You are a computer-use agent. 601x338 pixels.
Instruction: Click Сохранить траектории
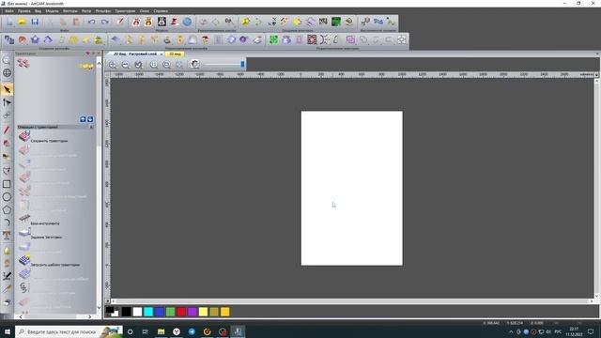[49, 141]
